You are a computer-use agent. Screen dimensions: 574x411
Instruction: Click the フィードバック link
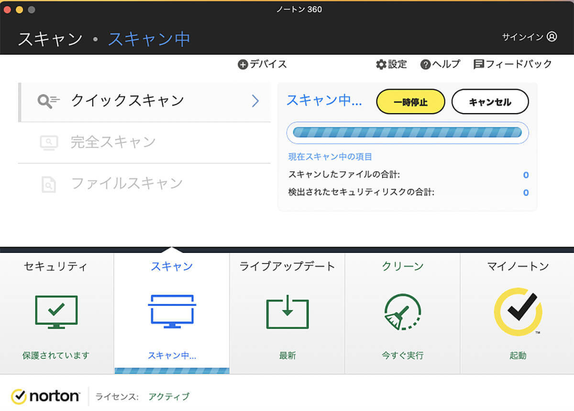519,64
